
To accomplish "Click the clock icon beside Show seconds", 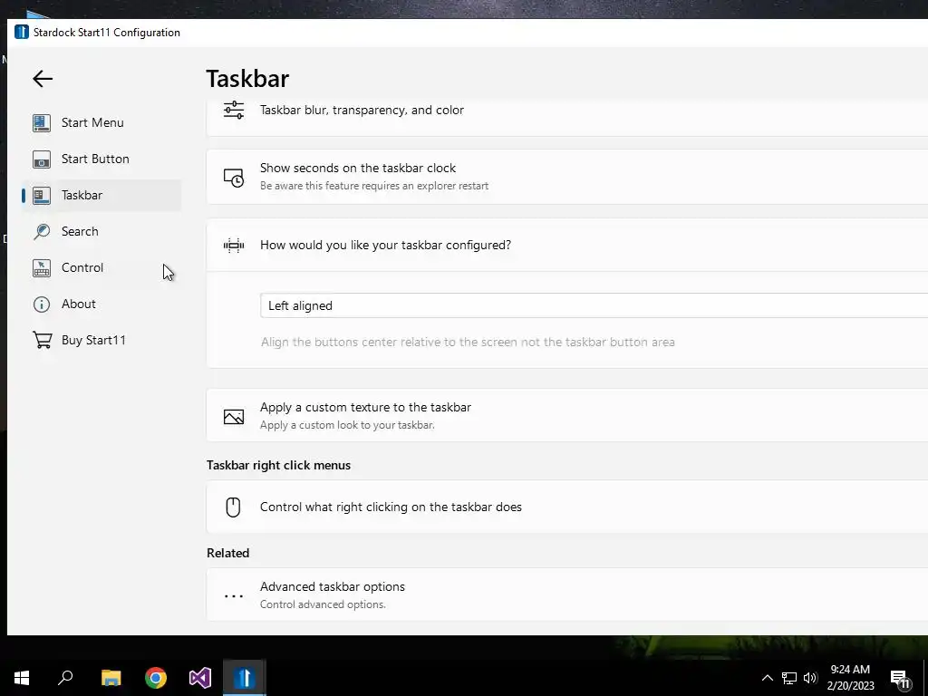I will (234, 177).
